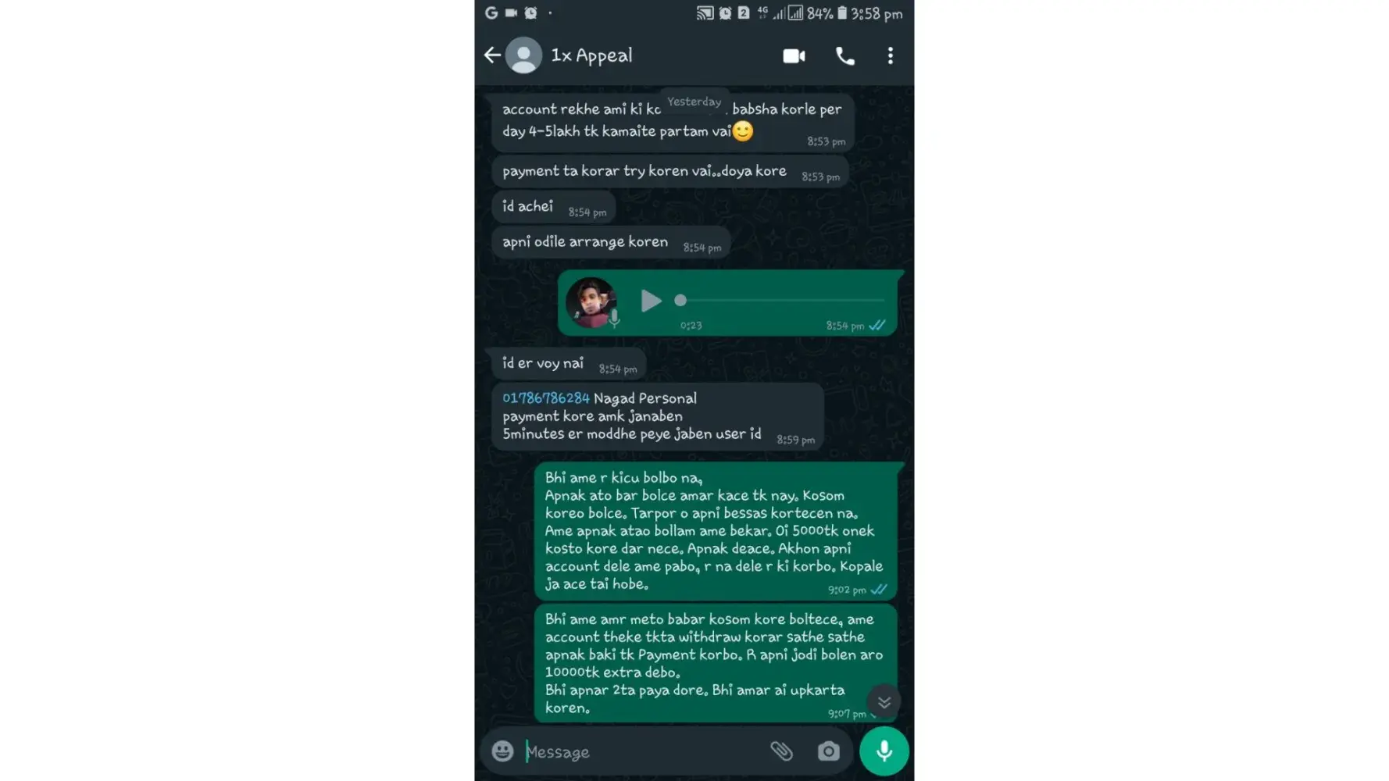This screenshot has width=1389, height=781.
Task: Open the 1x Appeal contact profile picture
Action: point(523,55)
